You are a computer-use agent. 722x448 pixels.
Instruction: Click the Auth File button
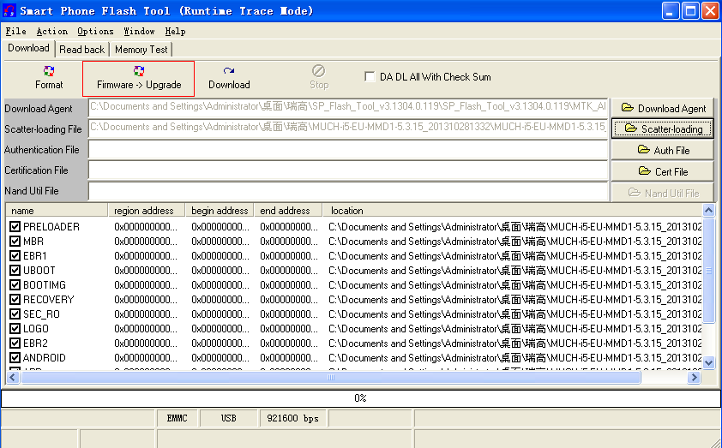[x=663, y=150]
